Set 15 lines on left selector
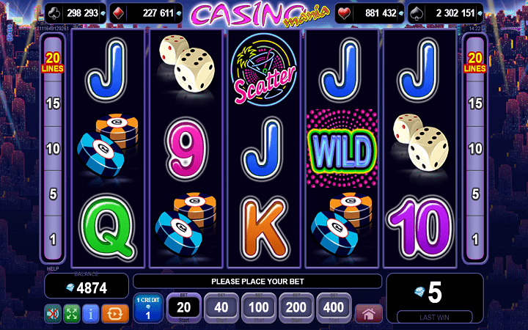 coord(53,103)
